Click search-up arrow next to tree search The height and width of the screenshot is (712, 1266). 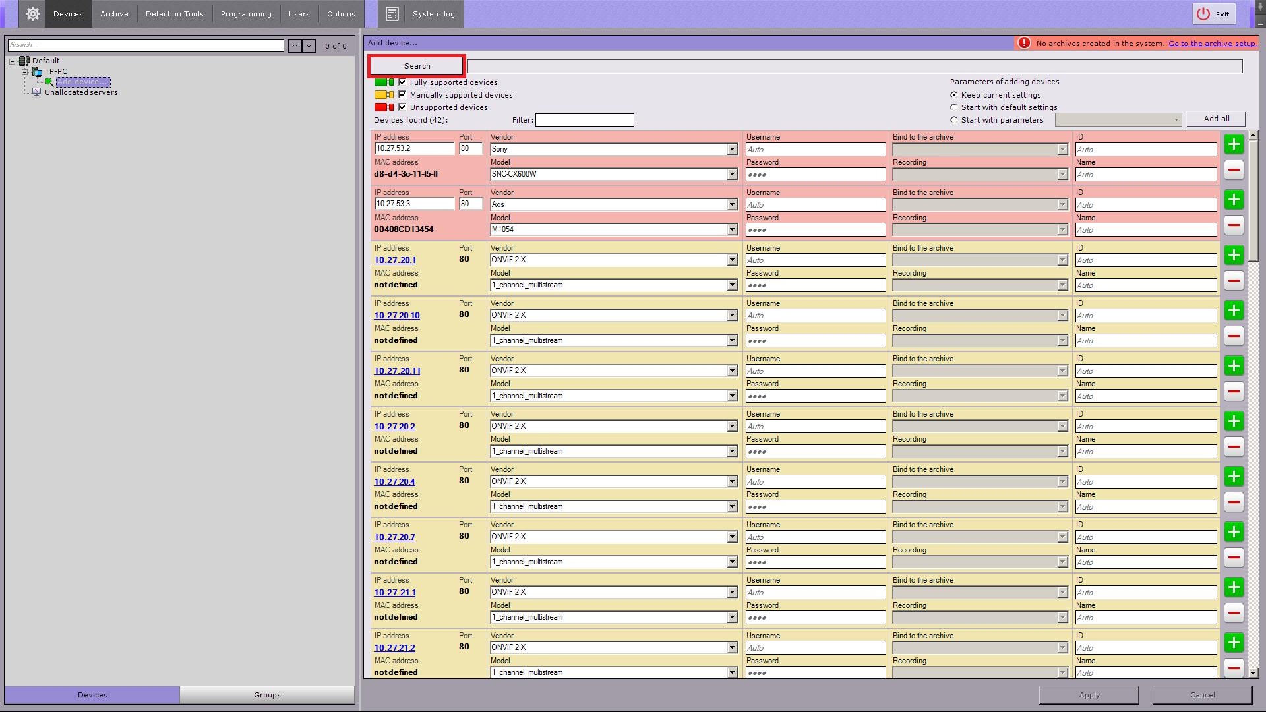(x=295, y=45)
